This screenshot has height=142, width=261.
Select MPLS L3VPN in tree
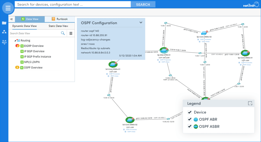[x=32, y=62]
